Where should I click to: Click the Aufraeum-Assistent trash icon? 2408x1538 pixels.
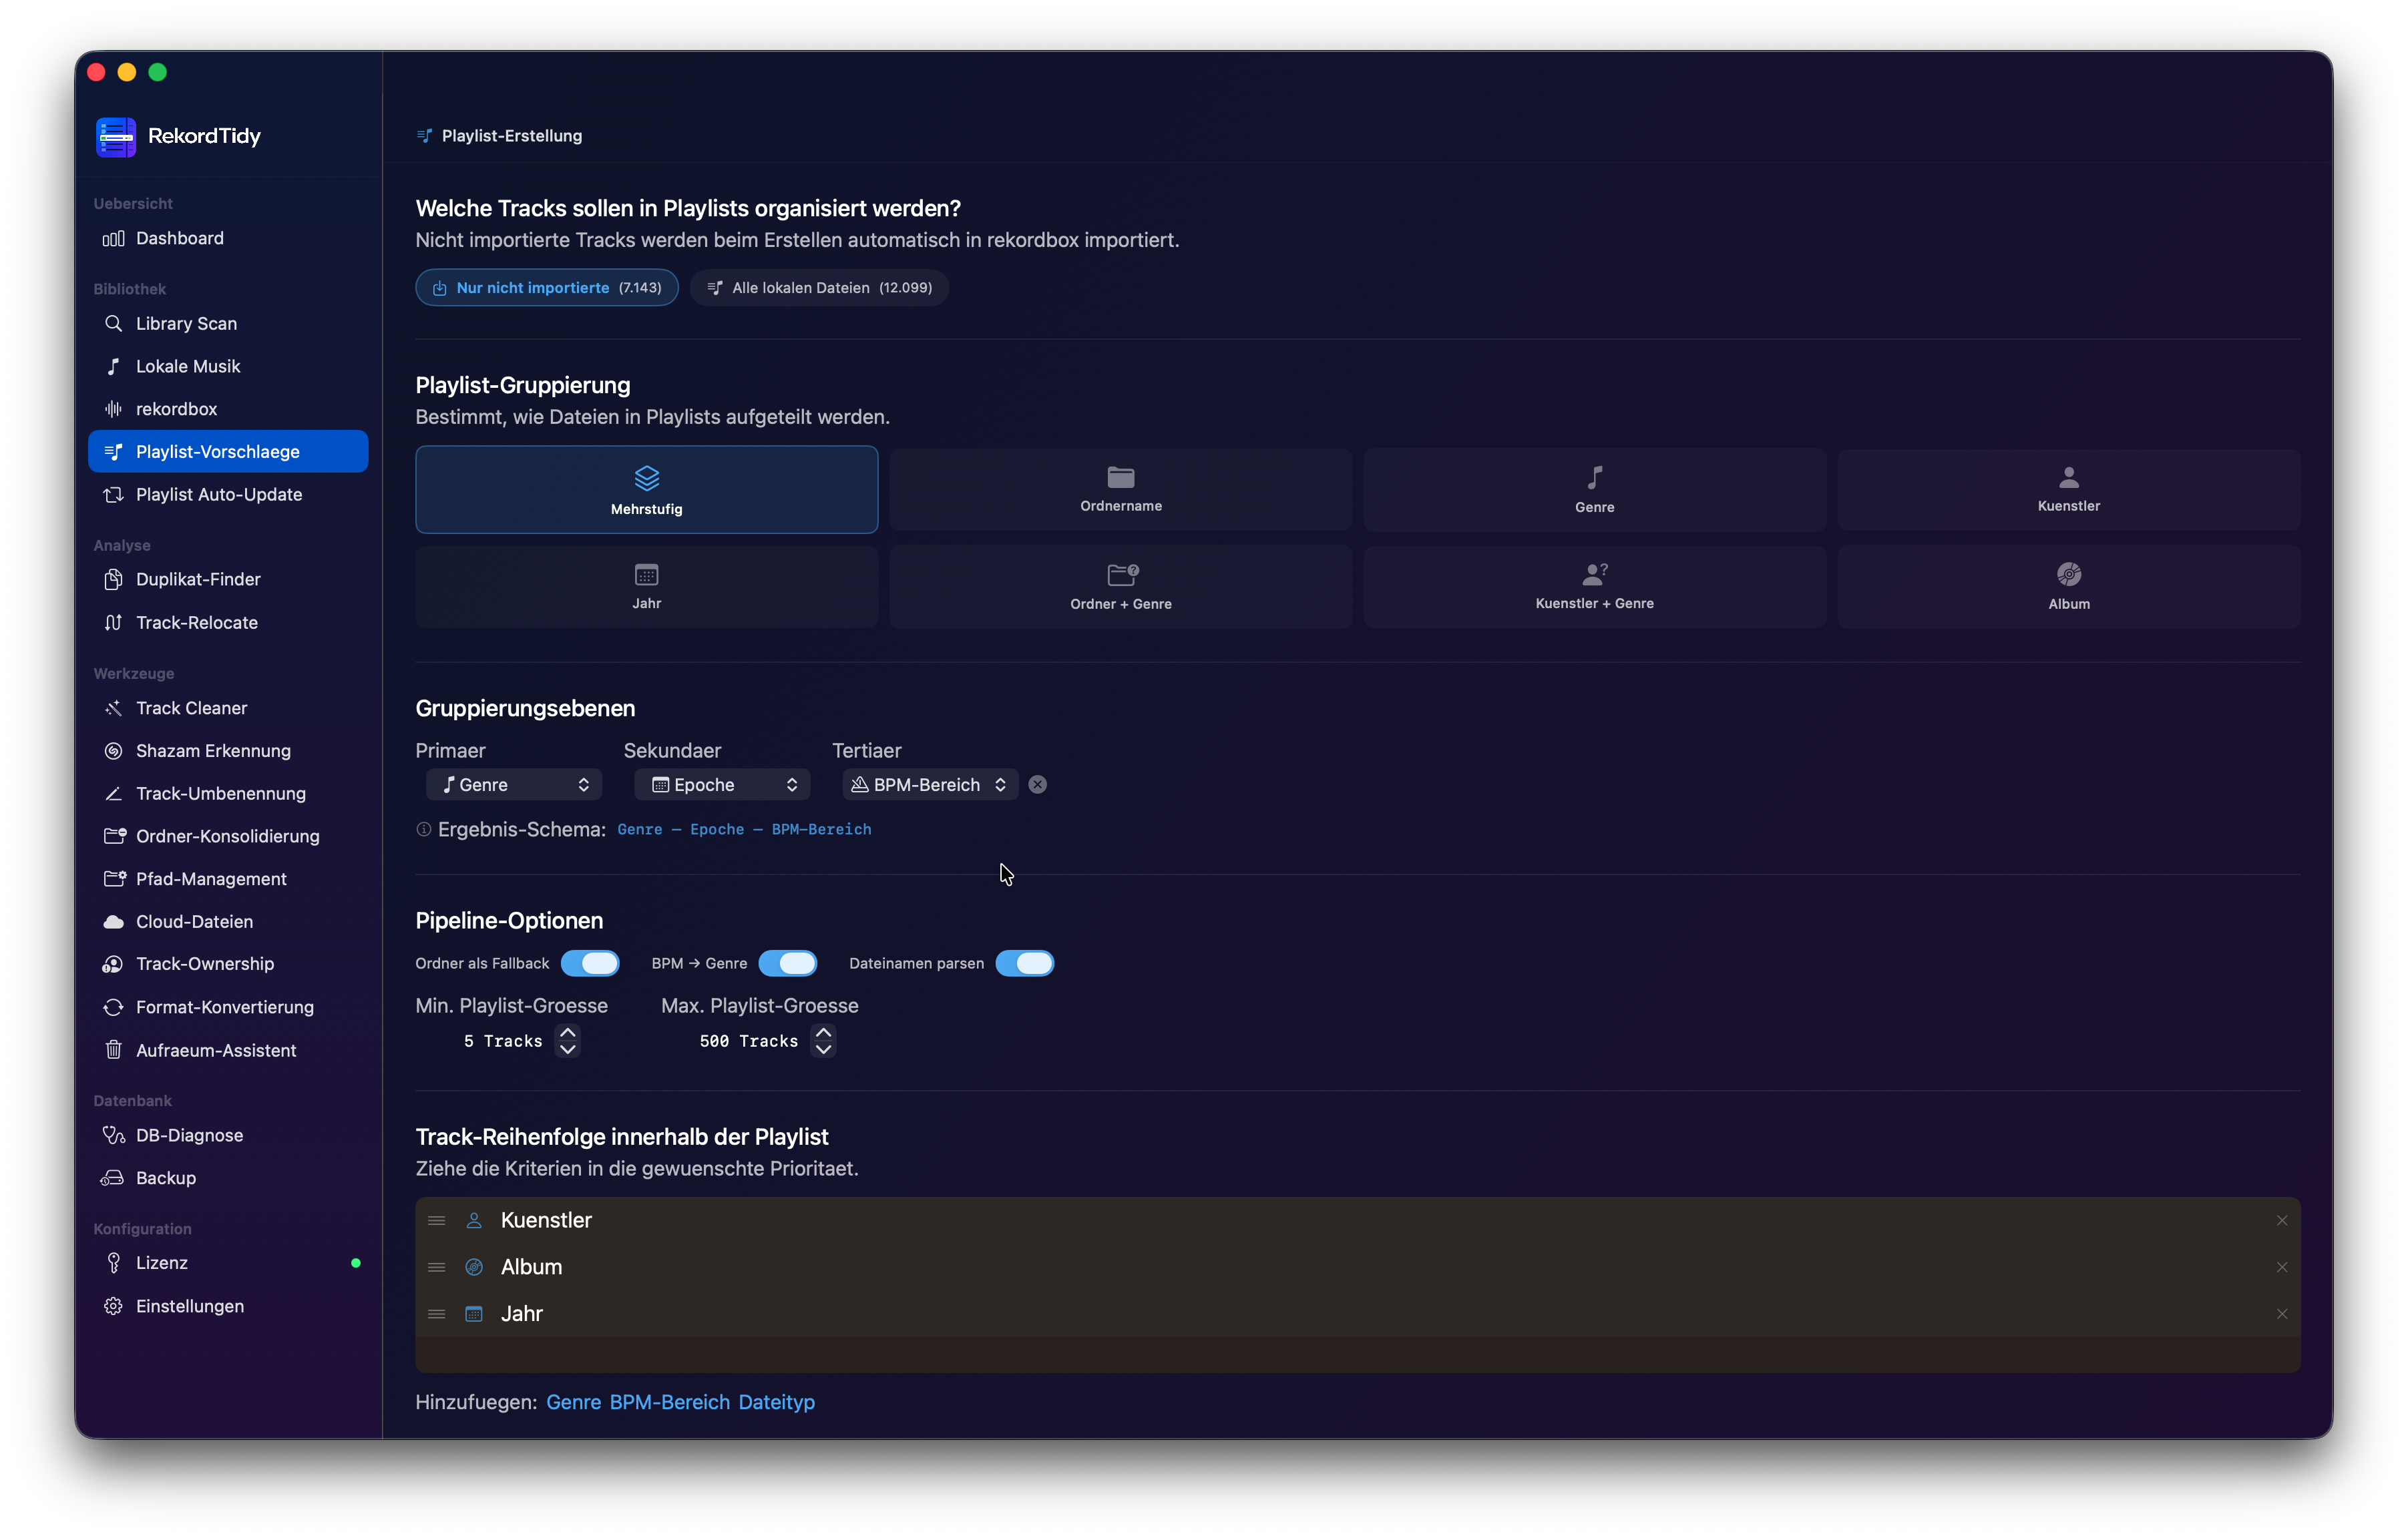[114, 1050]
